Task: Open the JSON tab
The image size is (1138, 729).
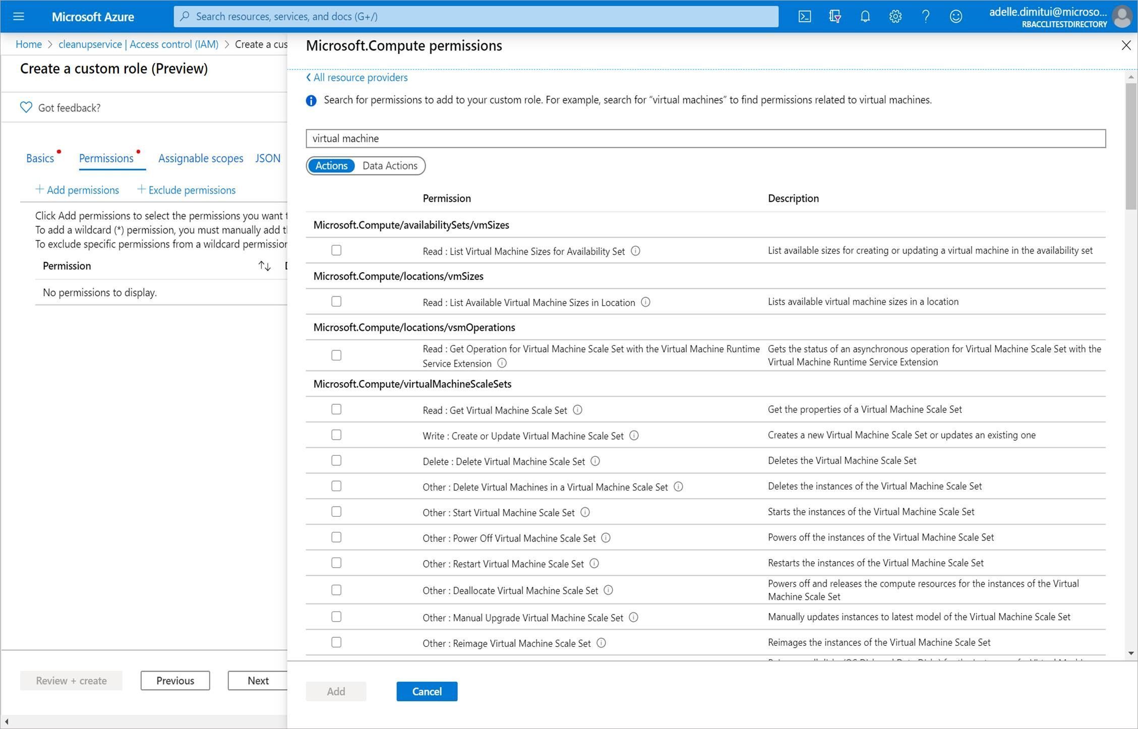Action: [267, 158]
